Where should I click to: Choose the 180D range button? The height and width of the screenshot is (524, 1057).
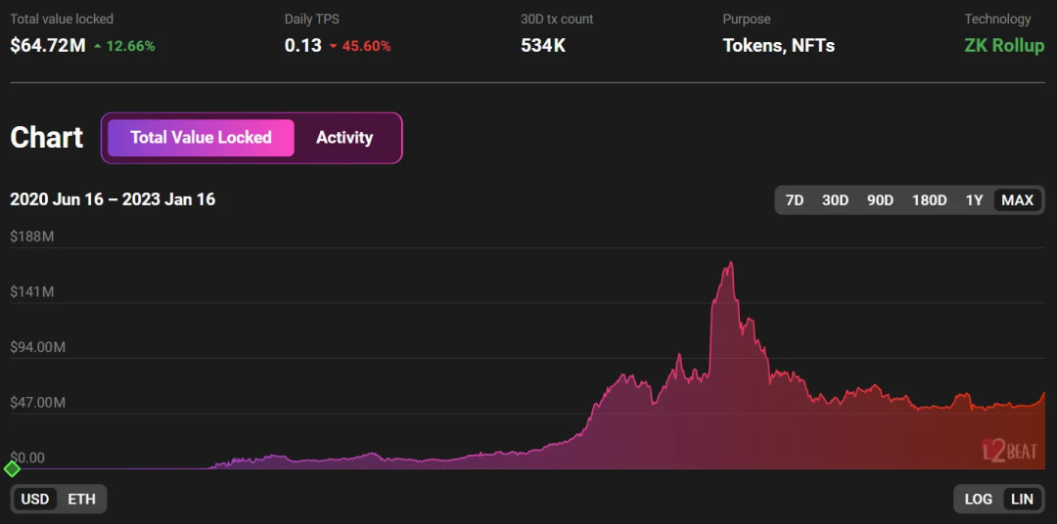click(929, 200)
